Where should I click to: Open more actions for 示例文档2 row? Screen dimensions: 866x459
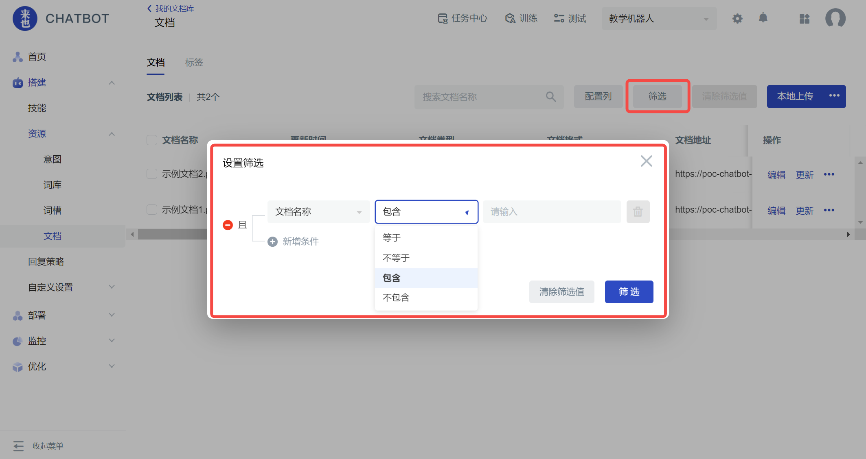[829, 174]
